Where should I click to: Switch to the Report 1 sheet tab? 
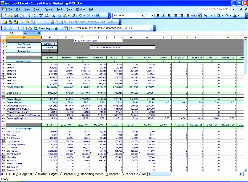pos(115,174)
